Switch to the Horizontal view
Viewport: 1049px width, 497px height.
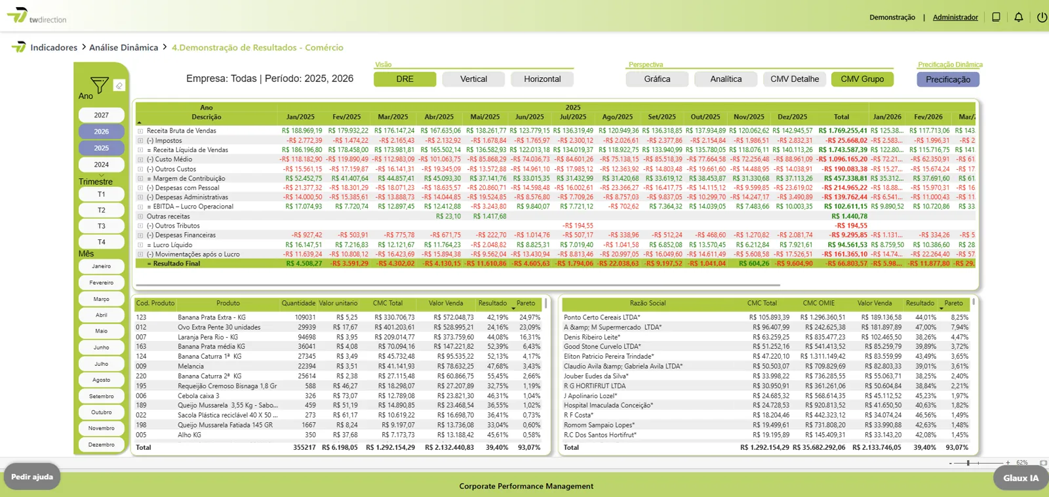coord(542,79)
